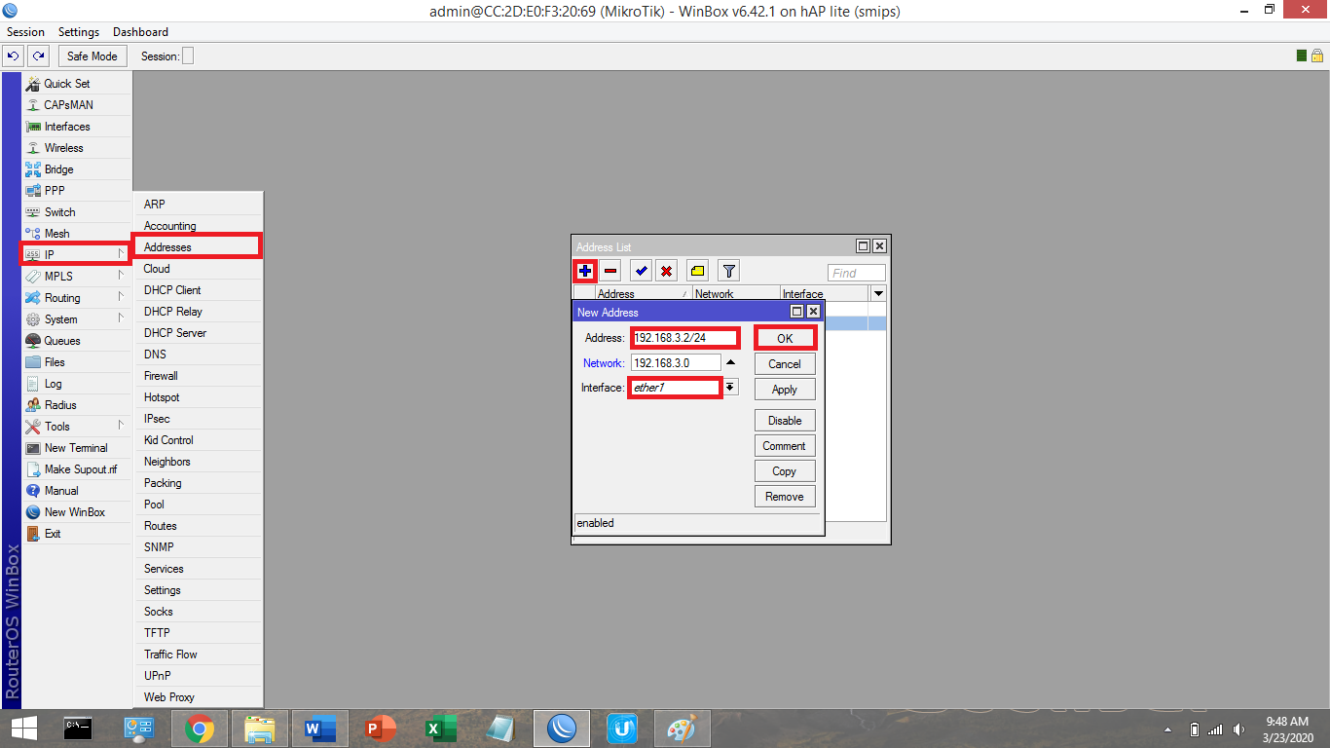This screenshot has height=748, width=1330.
Task: Click the undo arrow in WinBox toolbar
Action: pos(14,56)
